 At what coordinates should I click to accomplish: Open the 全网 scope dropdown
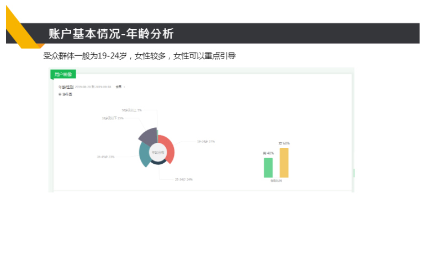(119, 87)
